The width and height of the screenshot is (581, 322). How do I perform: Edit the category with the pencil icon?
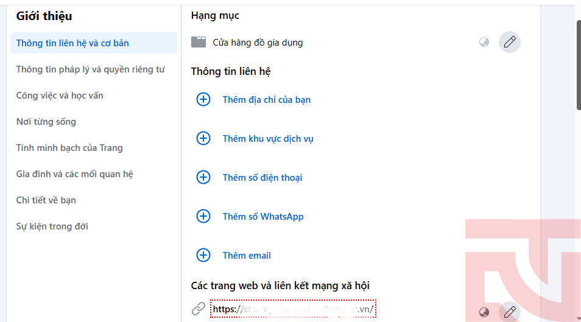tap(510, 42)
